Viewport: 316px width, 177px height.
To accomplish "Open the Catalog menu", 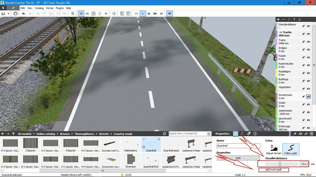I will [39, 8].
